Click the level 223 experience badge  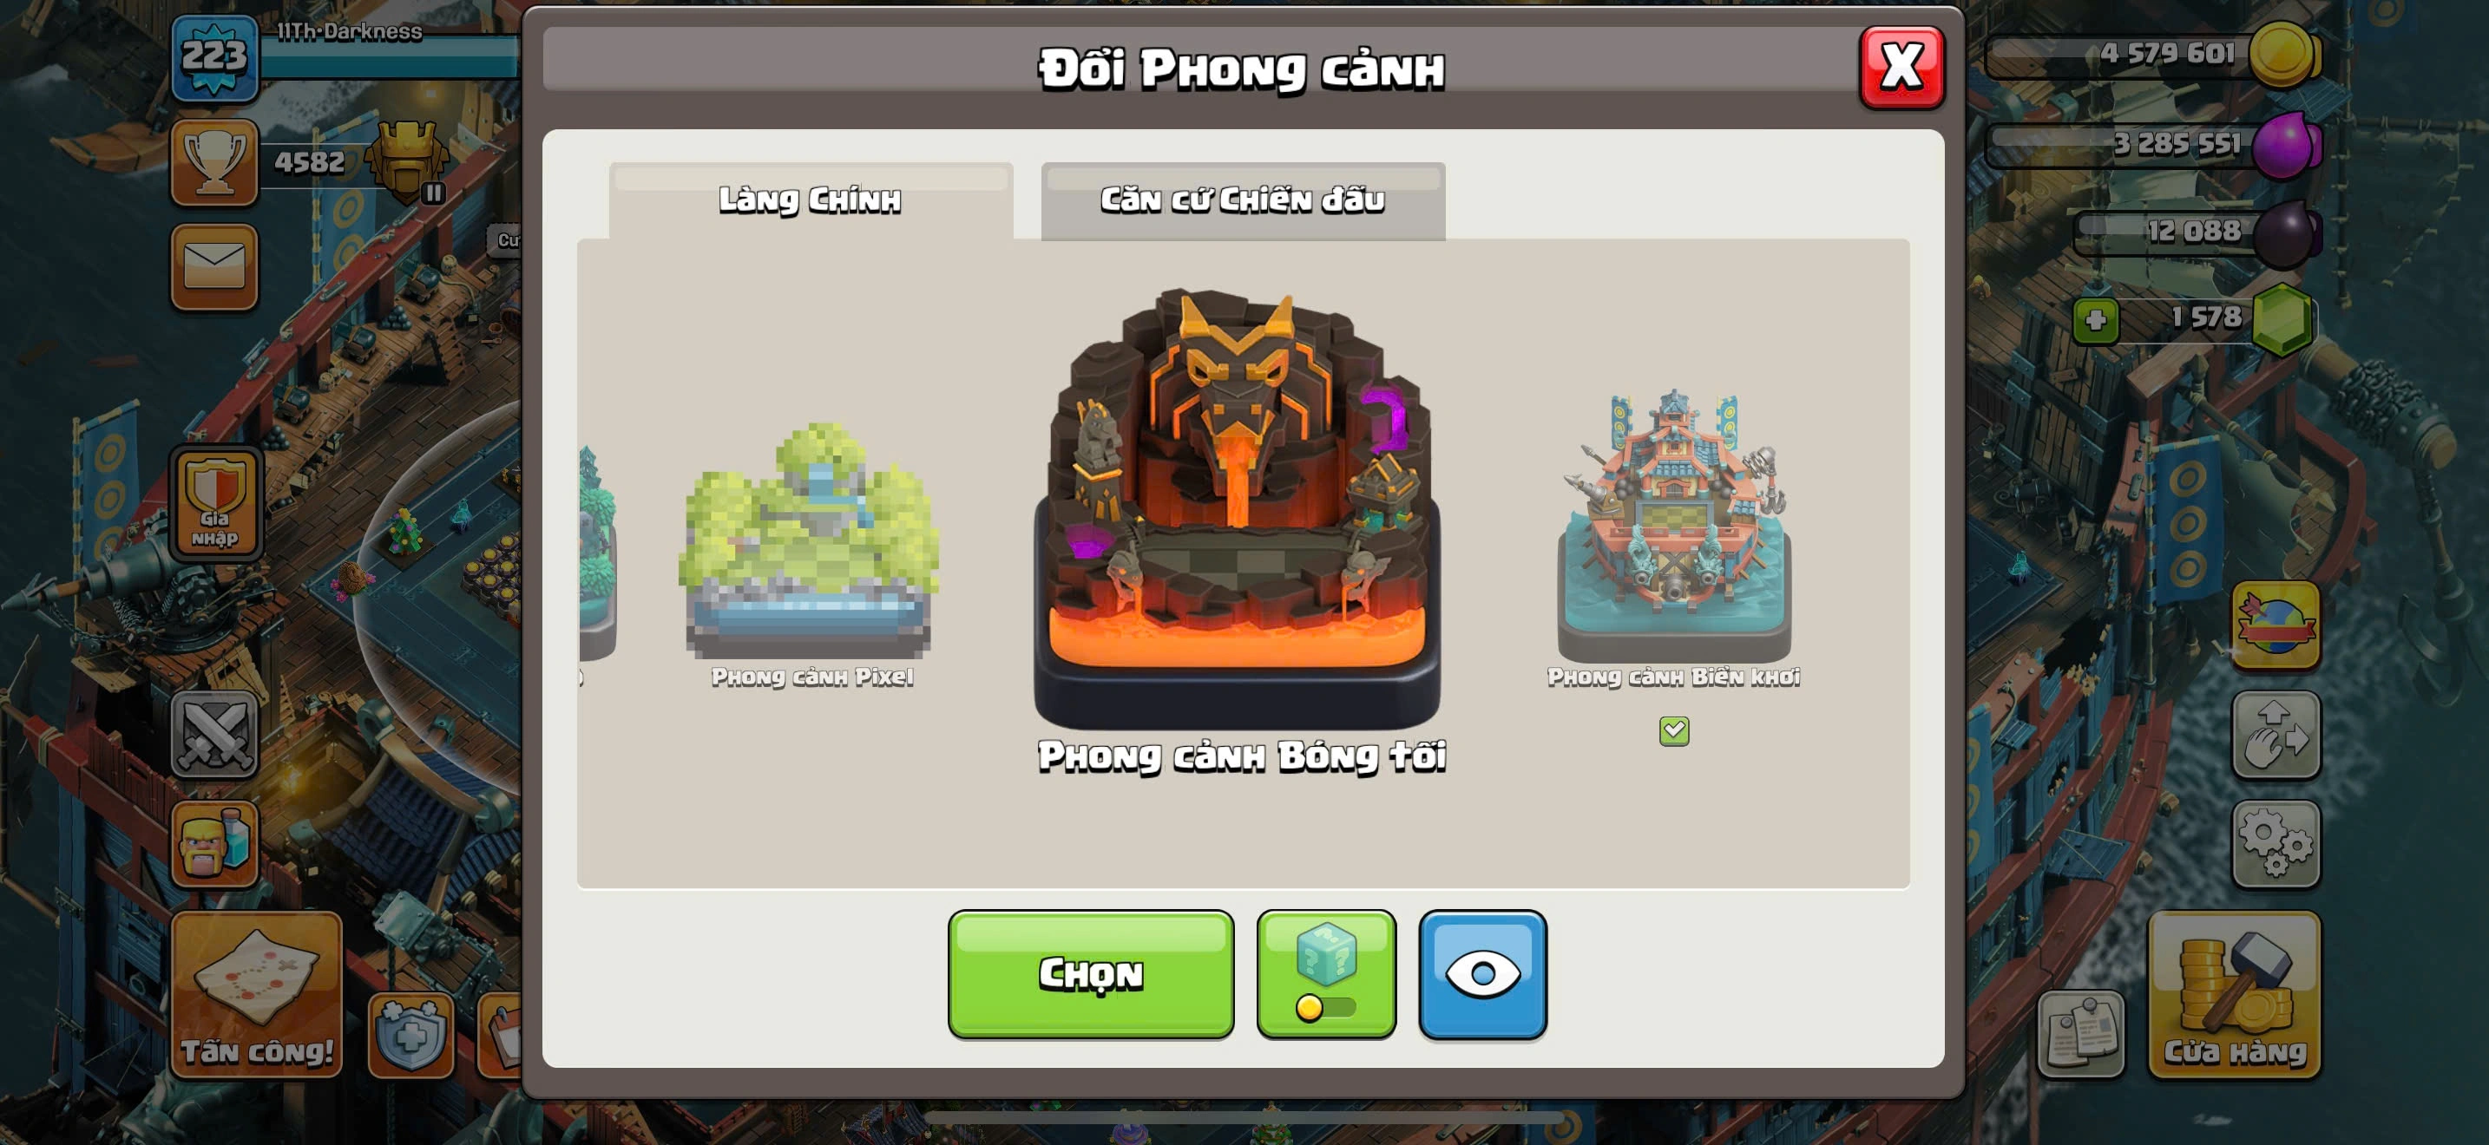pyautogui.click(x=214, y=56)
